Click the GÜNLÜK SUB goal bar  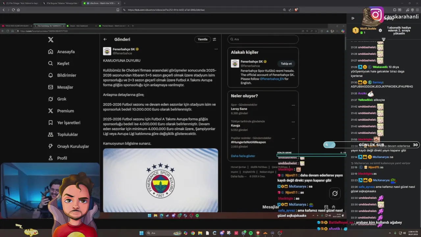tap(371, 145)
